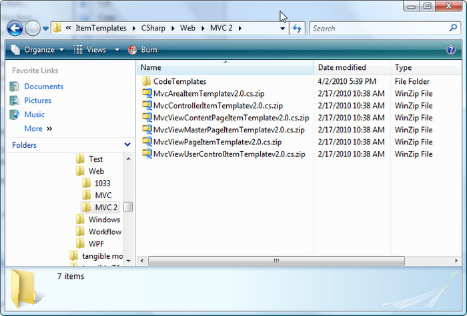Select MvcViewMasterPageItemTemplatev2.0.cs.zip file name

click(229, 130)
